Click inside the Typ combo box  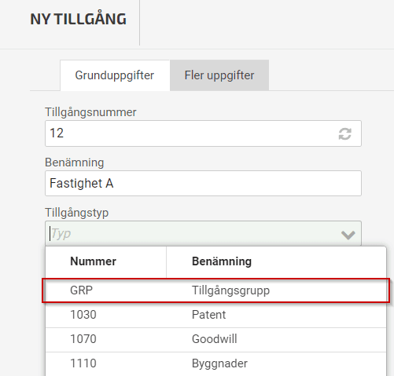pyautogui.click(x=203, y=233)
